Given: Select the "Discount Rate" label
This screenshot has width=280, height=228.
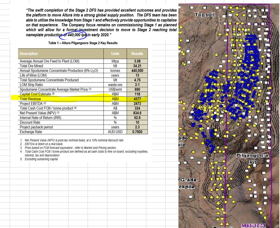Looking at the screenshot, I should coord(30,122).
